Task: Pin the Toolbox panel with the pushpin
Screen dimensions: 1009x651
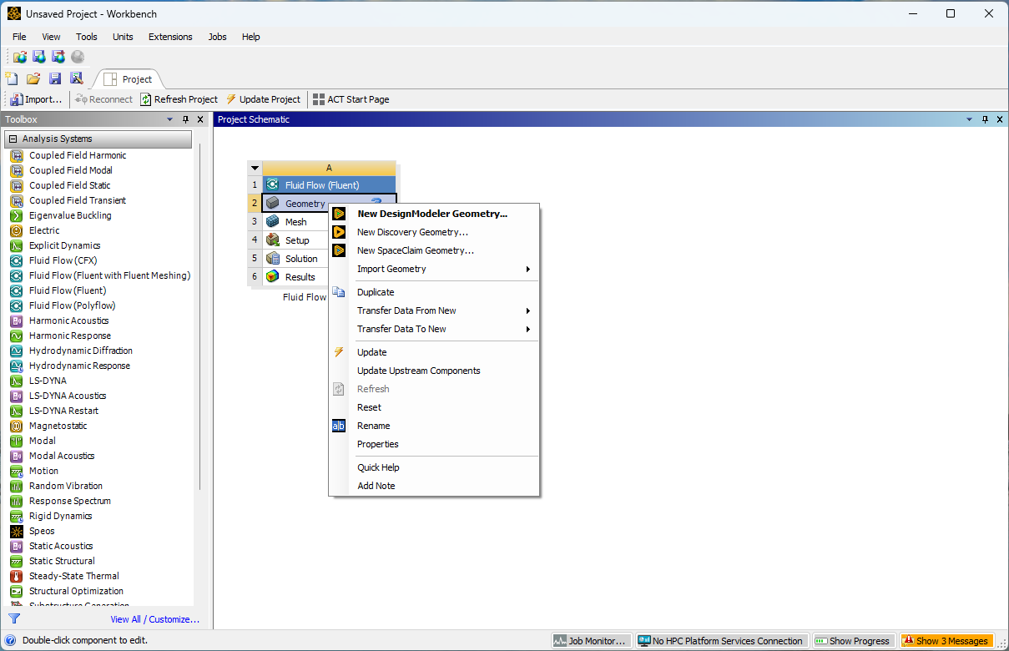Action: 186,119
